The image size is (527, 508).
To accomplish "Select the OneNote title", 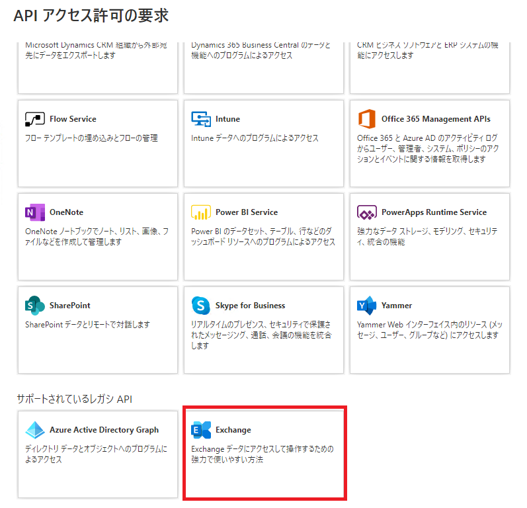I will (67, 212).
